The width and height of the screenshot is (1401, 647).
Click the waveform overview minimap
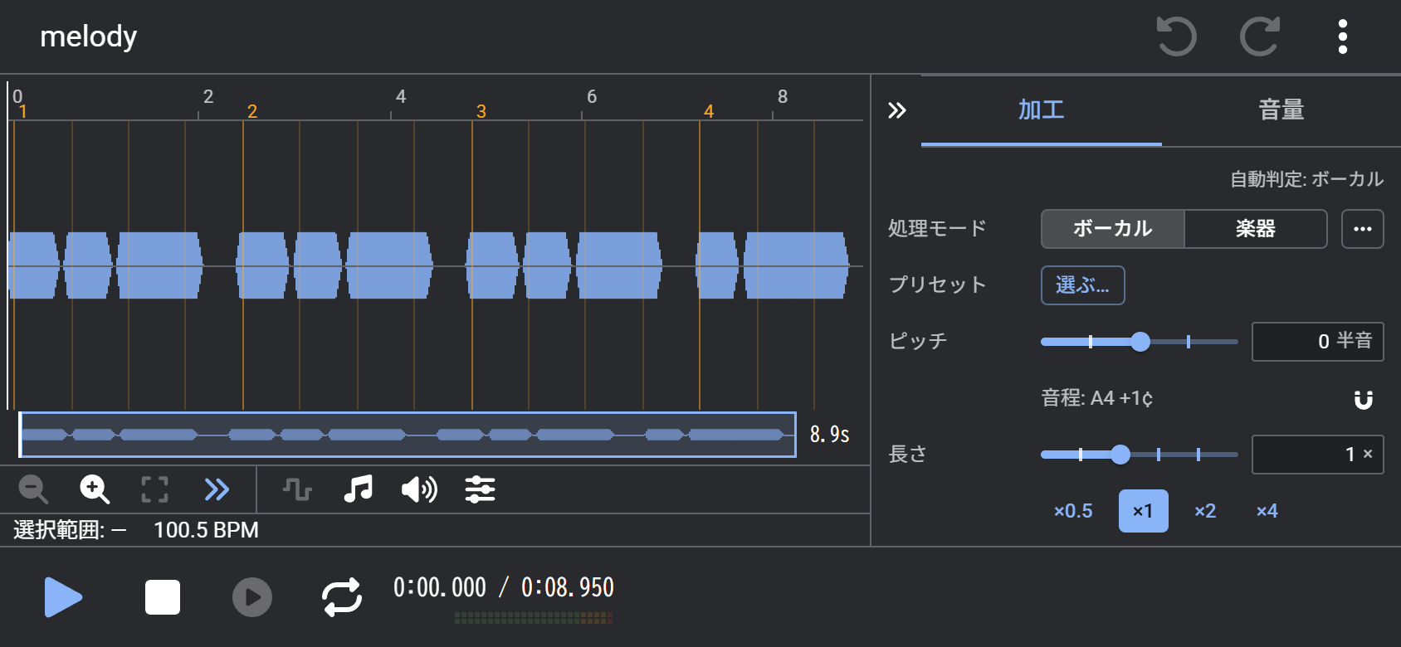[x=408, y=435]
